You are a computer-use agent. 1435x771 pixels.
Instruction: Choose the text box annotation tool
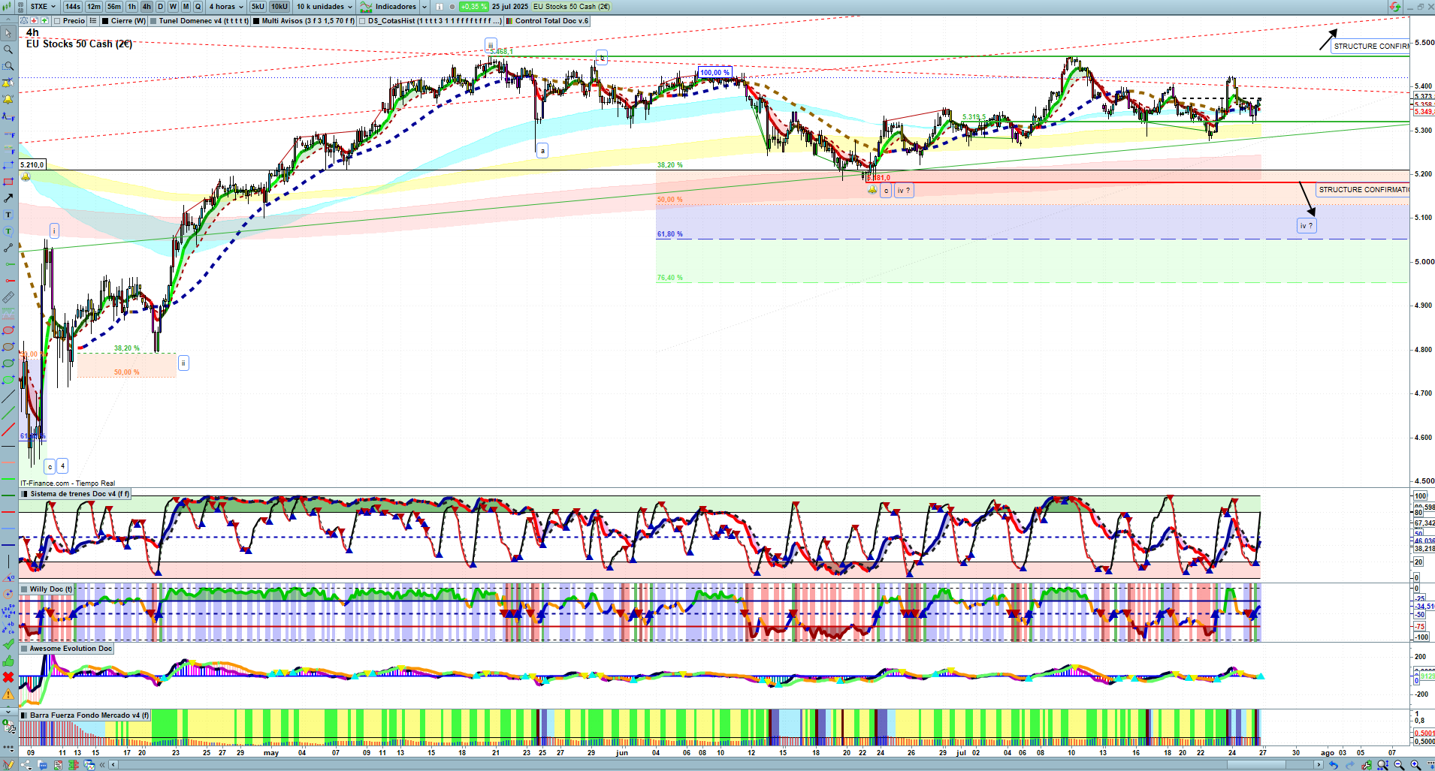8,215
